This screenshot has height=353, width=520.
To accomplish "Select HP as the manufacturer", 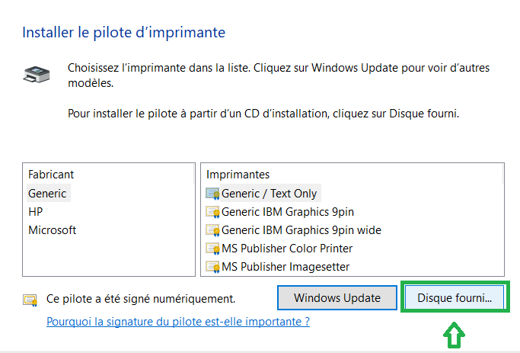I will [36, 212].
